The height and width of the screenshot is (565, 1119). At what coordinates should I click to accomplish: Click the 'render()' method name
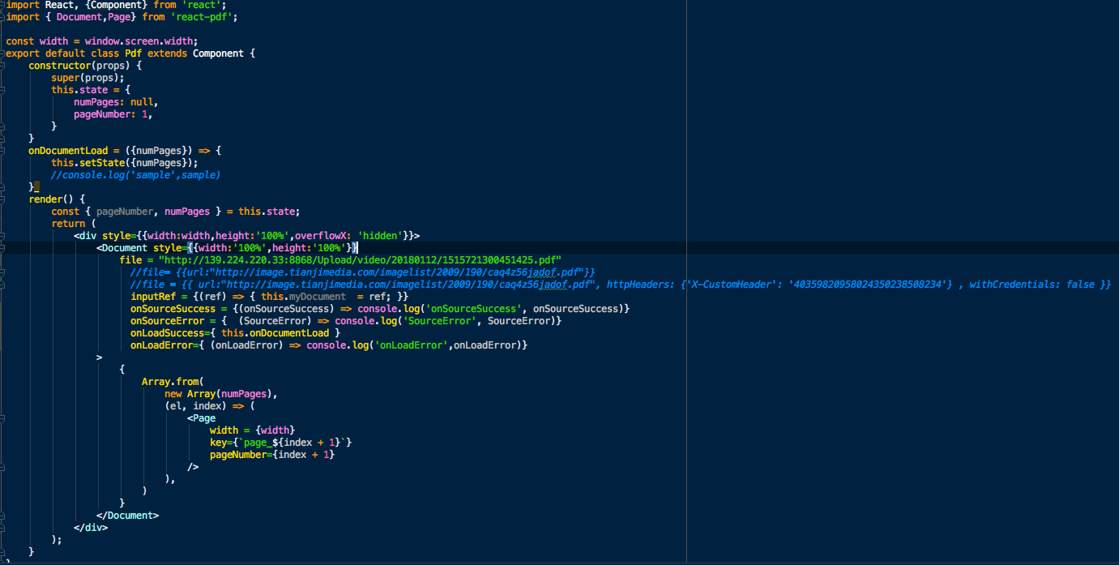(x=51, y=199)
